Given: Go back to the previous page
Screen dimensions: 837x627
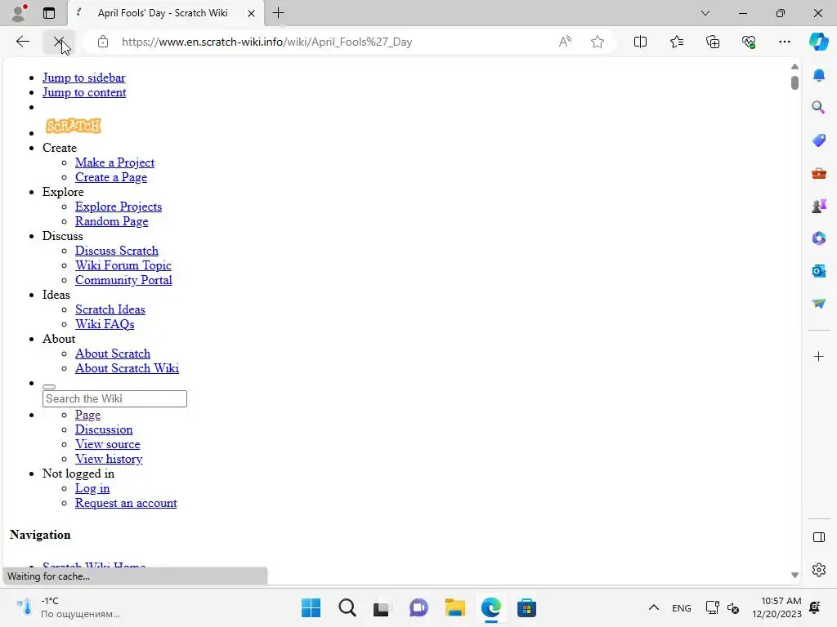Looking at the screenshot, I should (22, 42).
